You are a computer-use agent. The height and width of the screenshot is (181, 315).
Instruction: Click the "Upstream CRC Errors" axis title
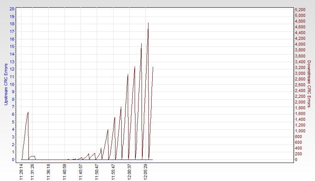point(6,84)
